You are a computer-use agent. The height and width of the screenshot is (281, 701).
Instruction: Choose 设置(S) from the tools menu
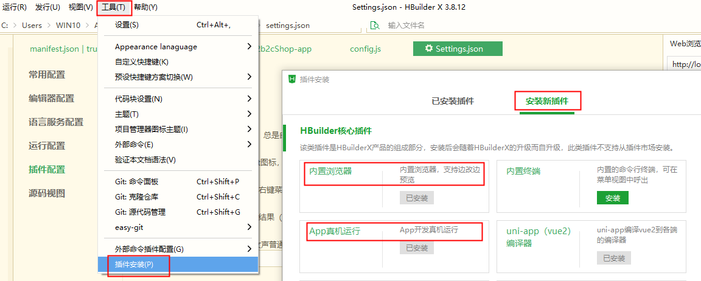[x=178, y=25]
